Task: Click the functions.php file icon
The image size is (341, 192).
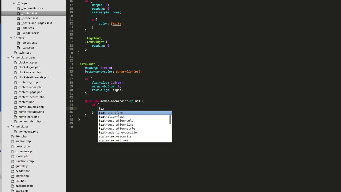Action: [13, 161]
